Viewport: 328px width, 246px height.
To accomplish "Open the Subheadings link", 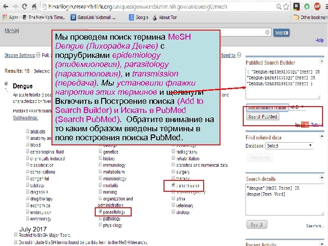I will coord(26,118).
